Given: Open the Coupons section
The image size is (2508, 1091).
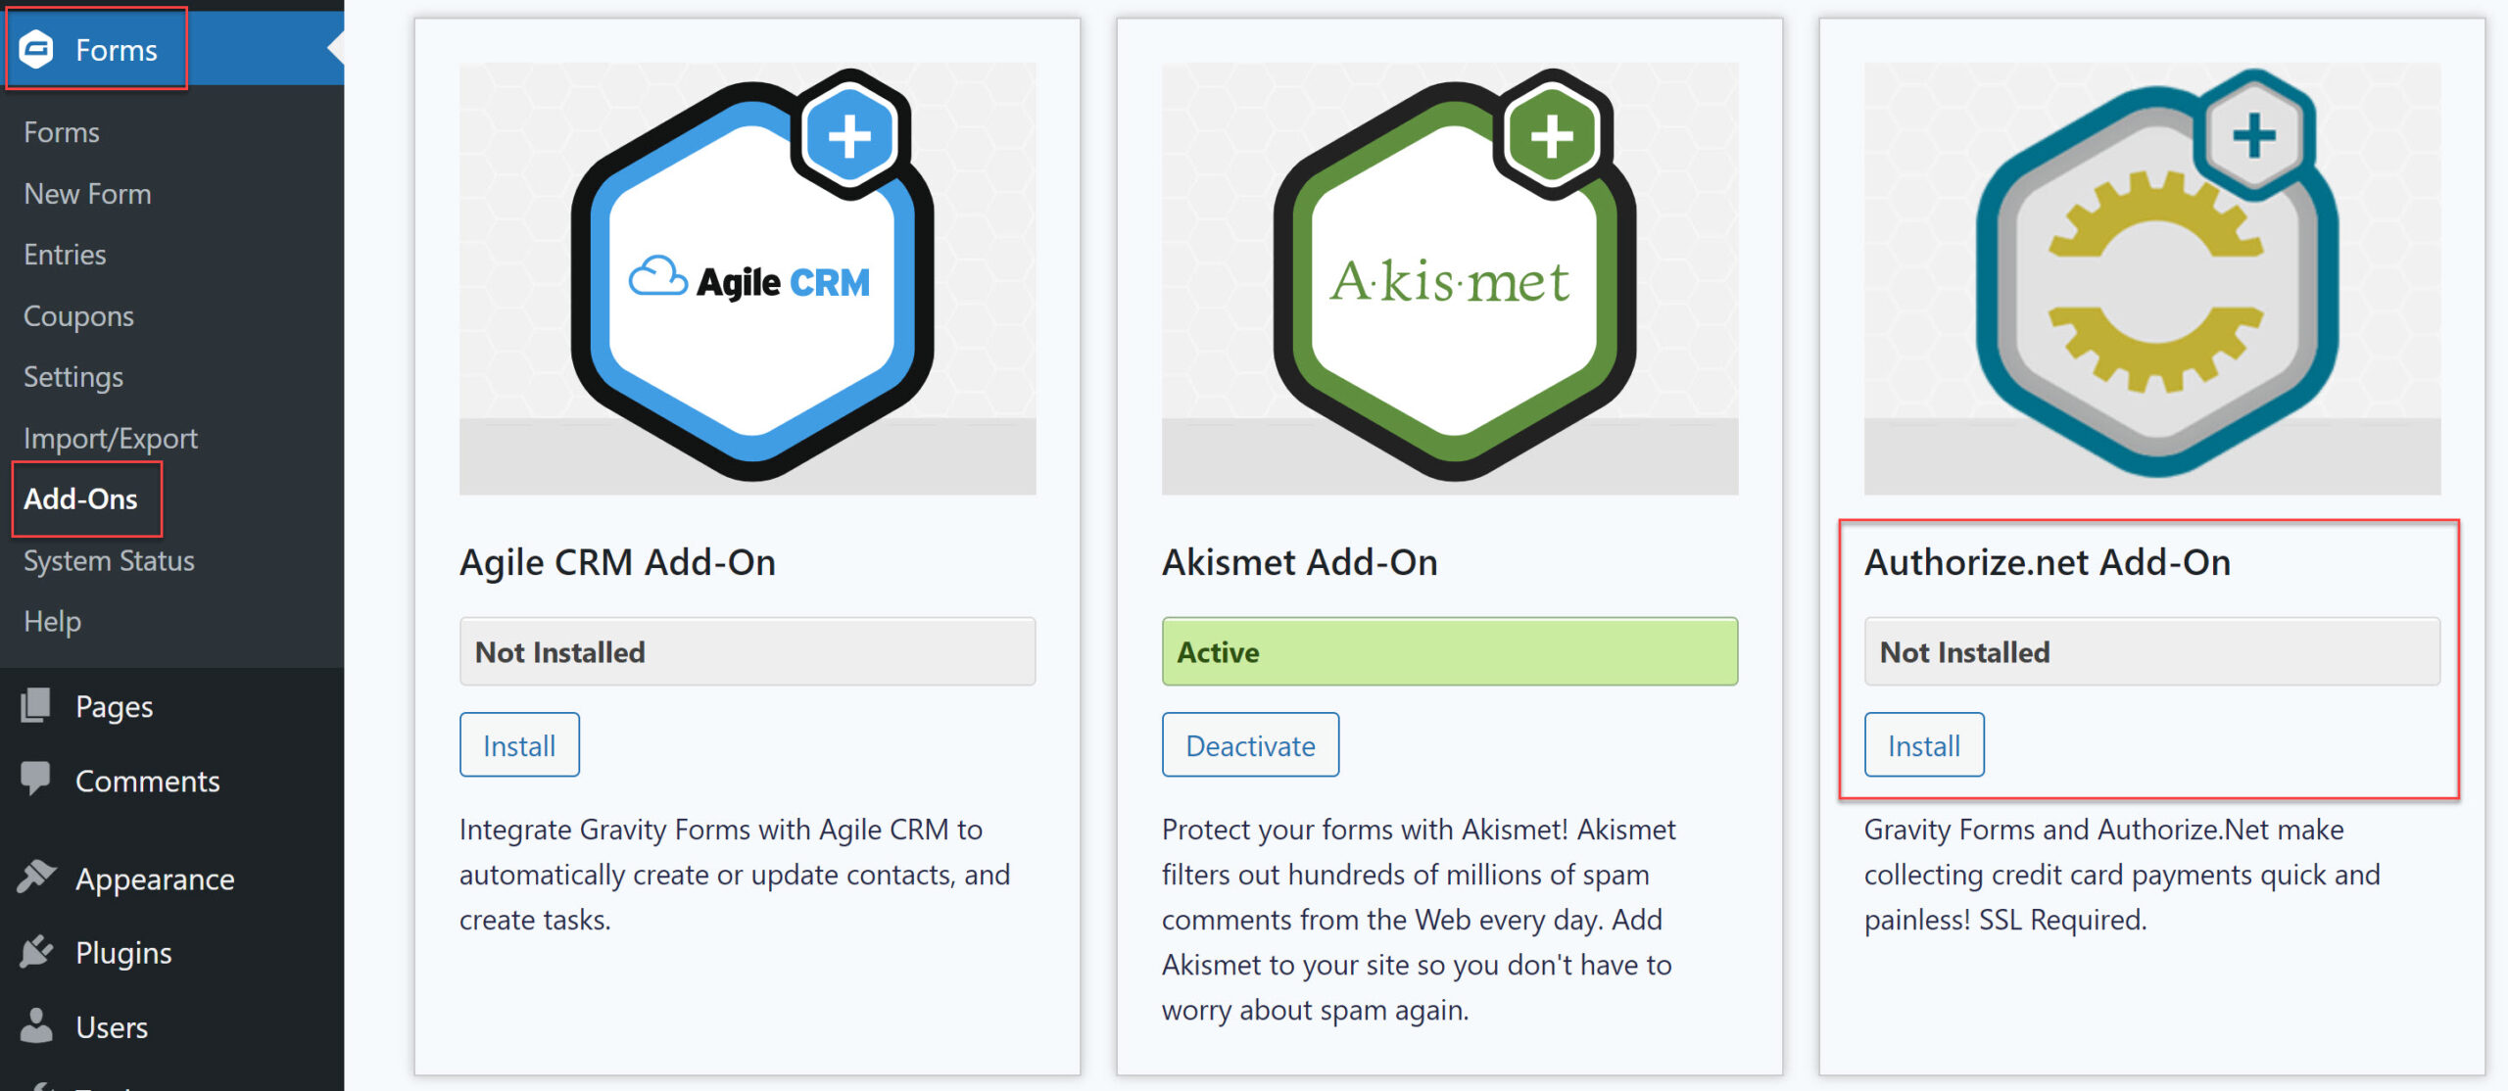Looking at the screenshot, I should [77, 315].
